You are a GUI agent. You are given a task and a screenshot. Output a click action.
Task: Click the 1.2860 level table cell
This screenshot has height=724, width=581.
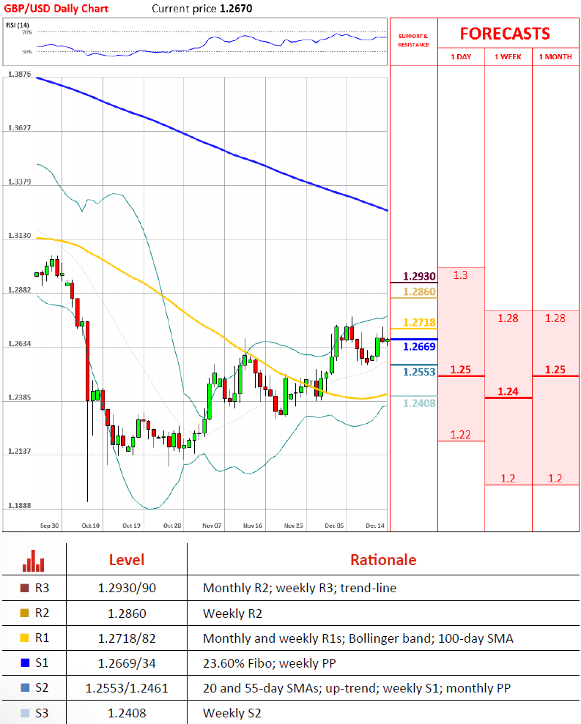[x=127, y=613]
